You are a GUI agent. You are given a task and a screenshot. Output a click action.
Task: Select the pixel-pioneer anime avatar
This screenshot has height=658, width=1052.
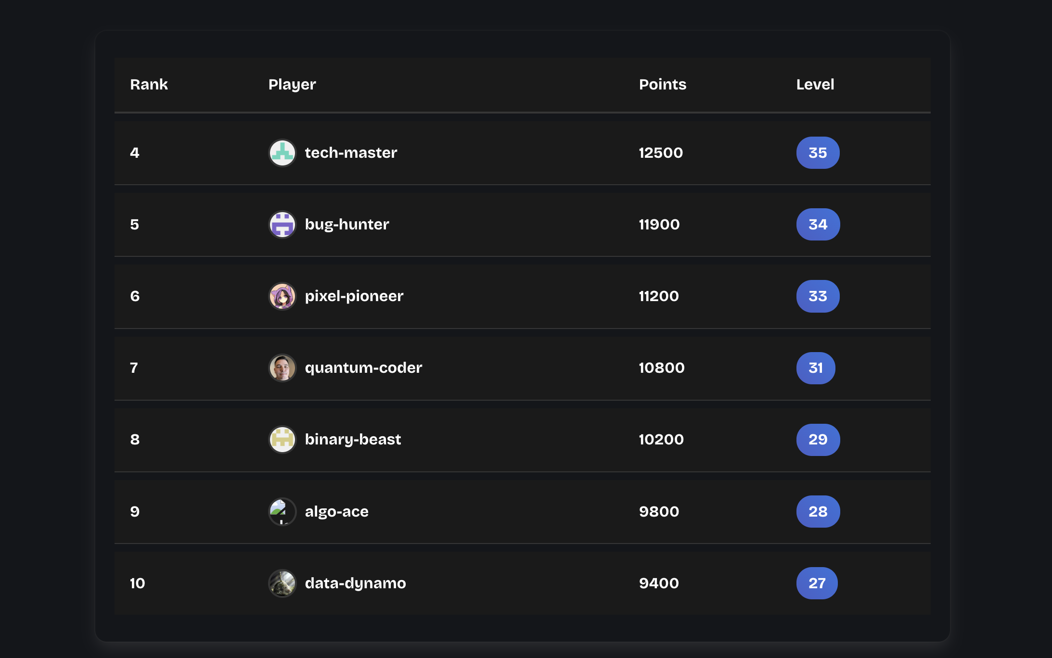coord(282,296)
